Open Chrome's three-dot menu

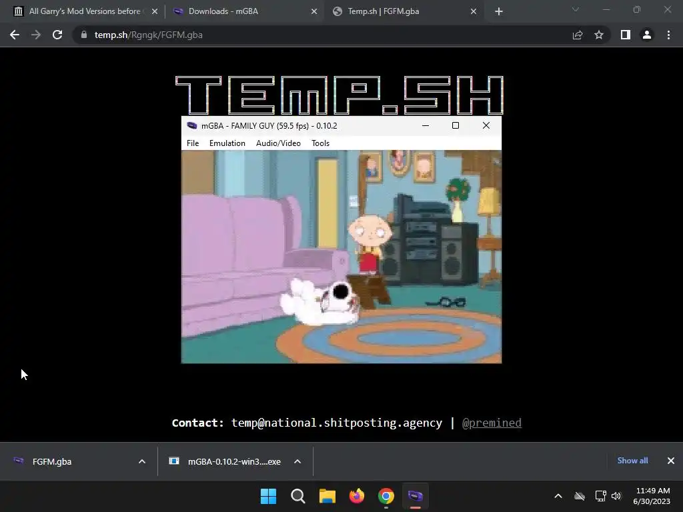tap(668, 35)
